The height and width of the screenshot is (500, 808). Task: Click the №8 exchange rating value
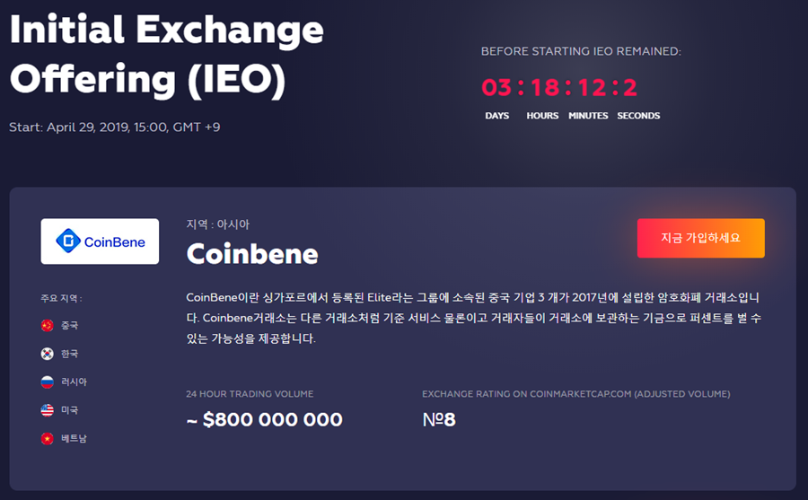439,419
